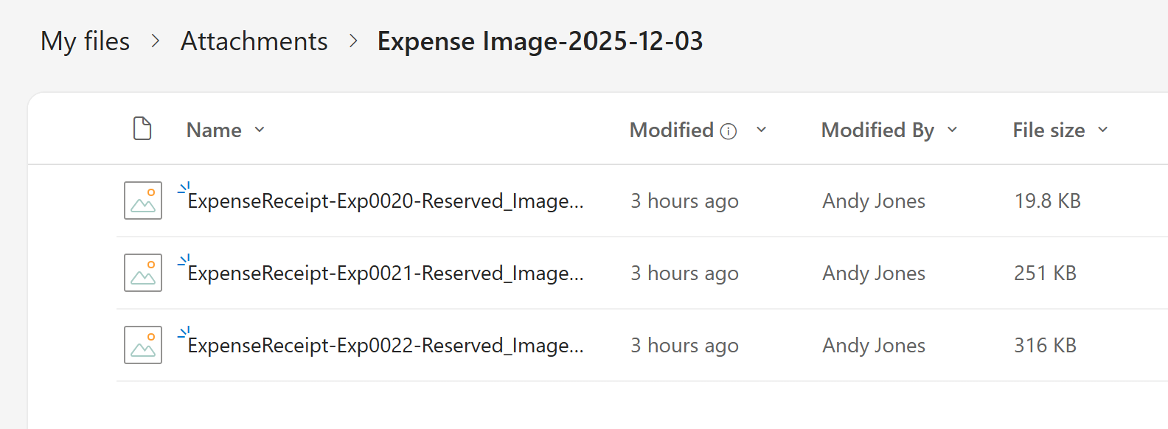Click the breadcrumb chevron after Attachments
Viewport: 1168px width, 429px height.
(353, 41)
